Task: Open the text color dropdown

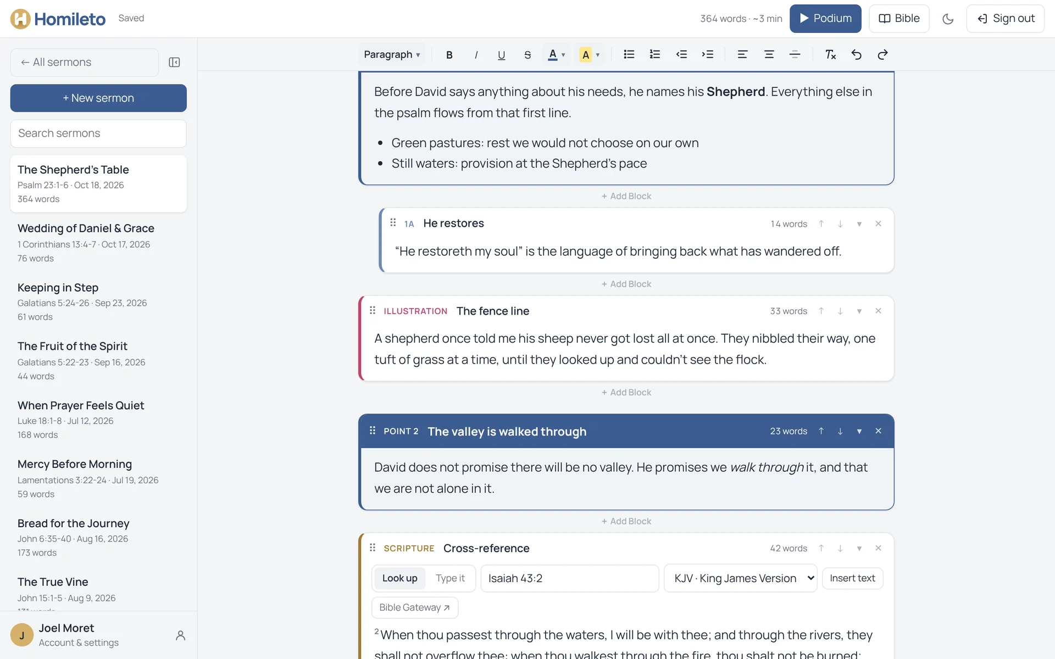Action: (557, 54)
